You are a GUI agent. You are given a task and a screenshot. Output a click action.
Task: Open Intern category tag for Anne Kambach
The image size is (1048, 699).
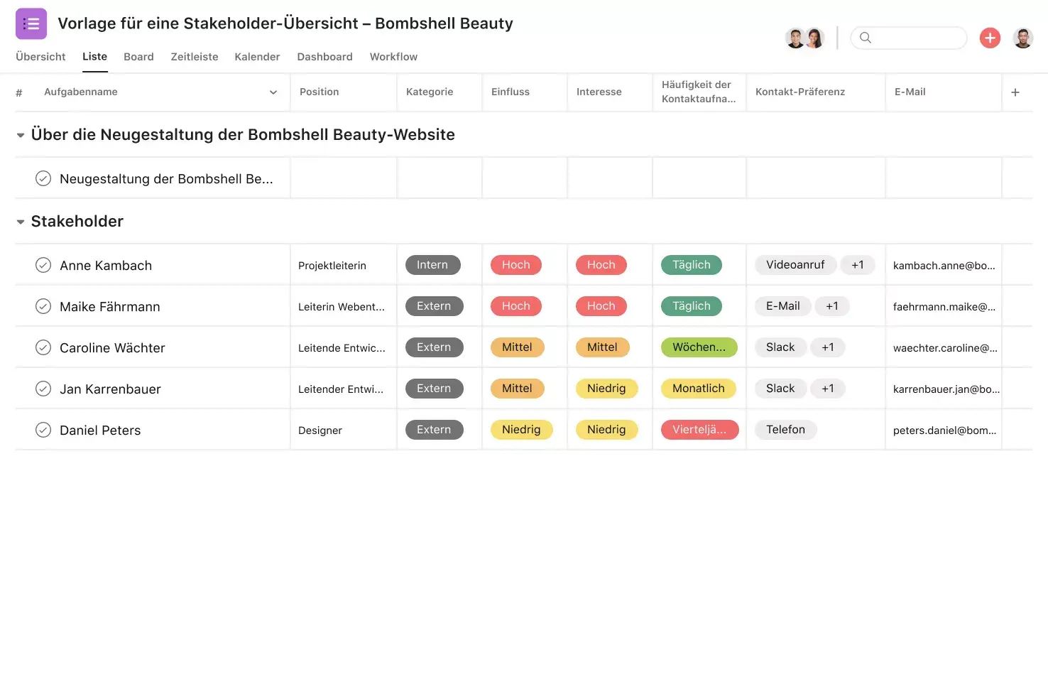point(432,265)
